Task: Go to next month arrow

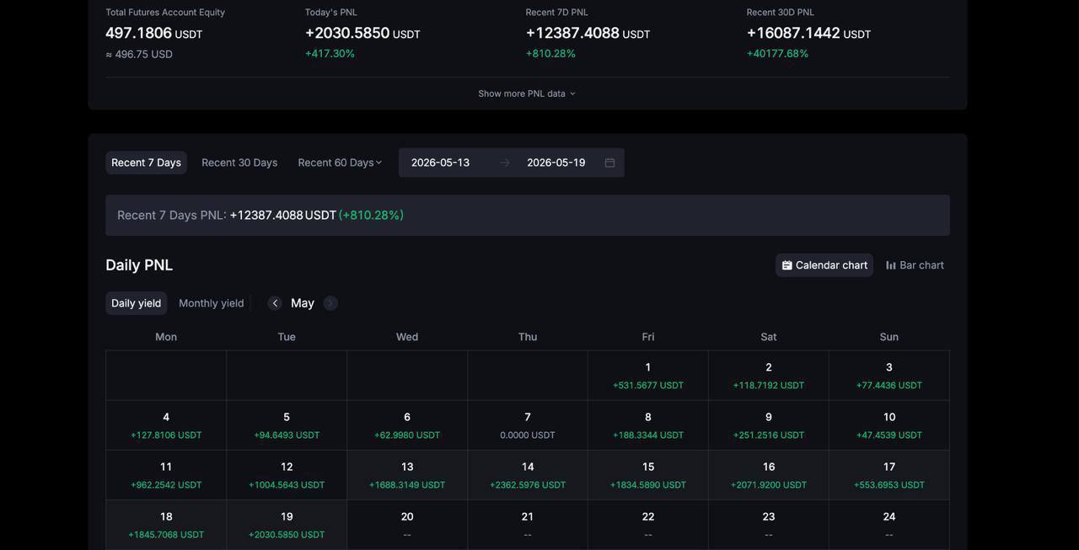Action: point(330,303)
